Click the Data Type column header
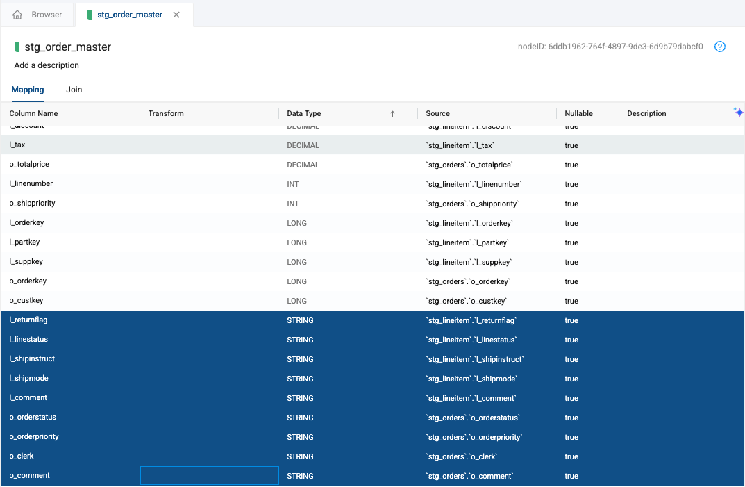Viewport: 745px width, 487px height. click(x=304, y=114)
